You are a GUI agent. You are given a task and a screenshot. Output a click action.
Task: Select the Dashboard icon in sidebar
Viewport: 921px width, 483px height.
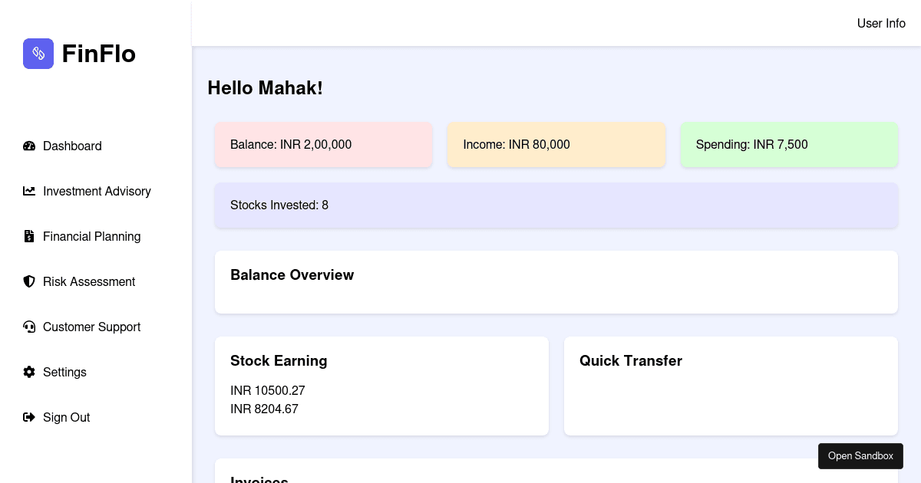29,146
